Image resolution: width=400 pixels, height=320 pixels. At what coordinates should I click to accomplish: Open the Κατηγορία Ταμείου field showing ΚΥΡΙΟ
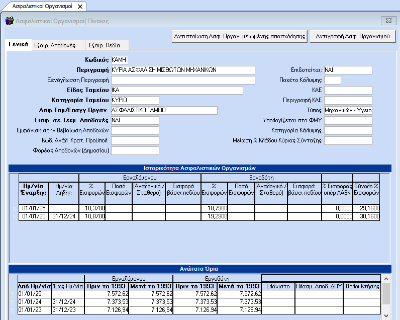135,100
